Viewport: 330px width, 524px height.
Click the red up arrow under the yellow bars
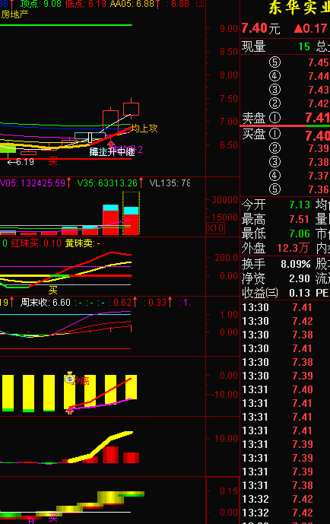(69, 411)
